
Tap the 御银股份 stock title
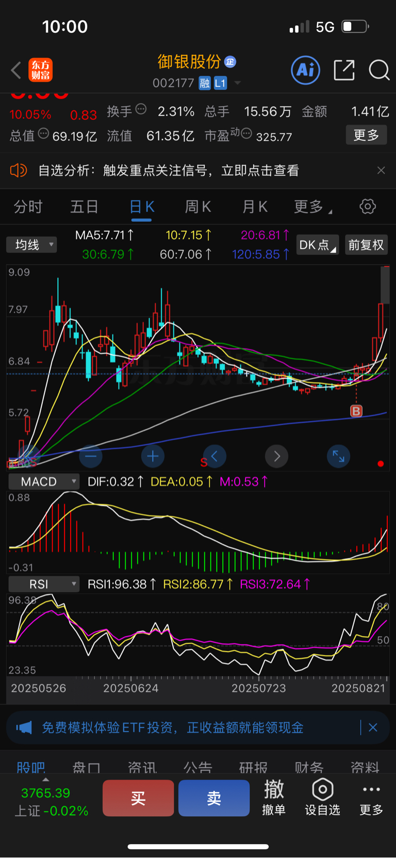189,62
